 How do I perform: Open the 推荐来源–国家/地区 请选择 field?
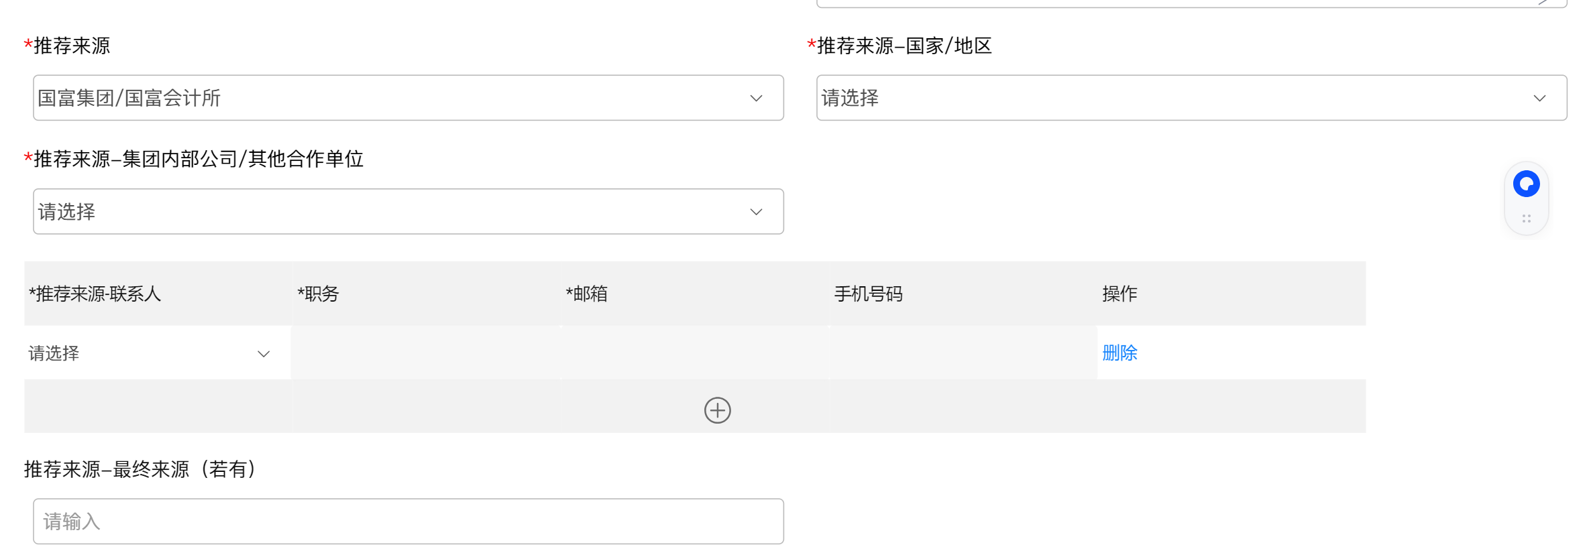(x=1174, y=99)
